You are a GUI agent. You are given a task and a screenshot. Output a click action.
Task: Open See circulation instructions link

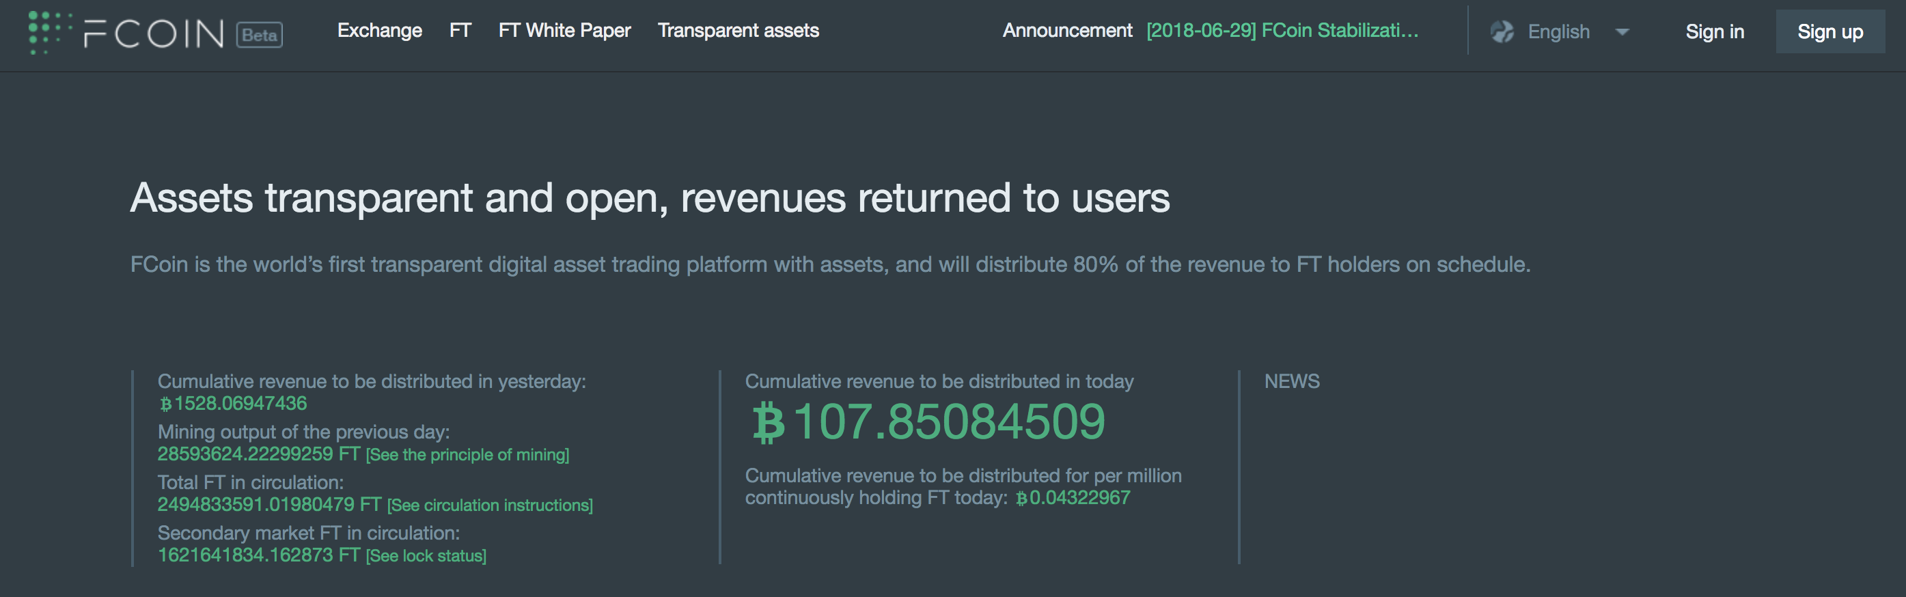490,505
